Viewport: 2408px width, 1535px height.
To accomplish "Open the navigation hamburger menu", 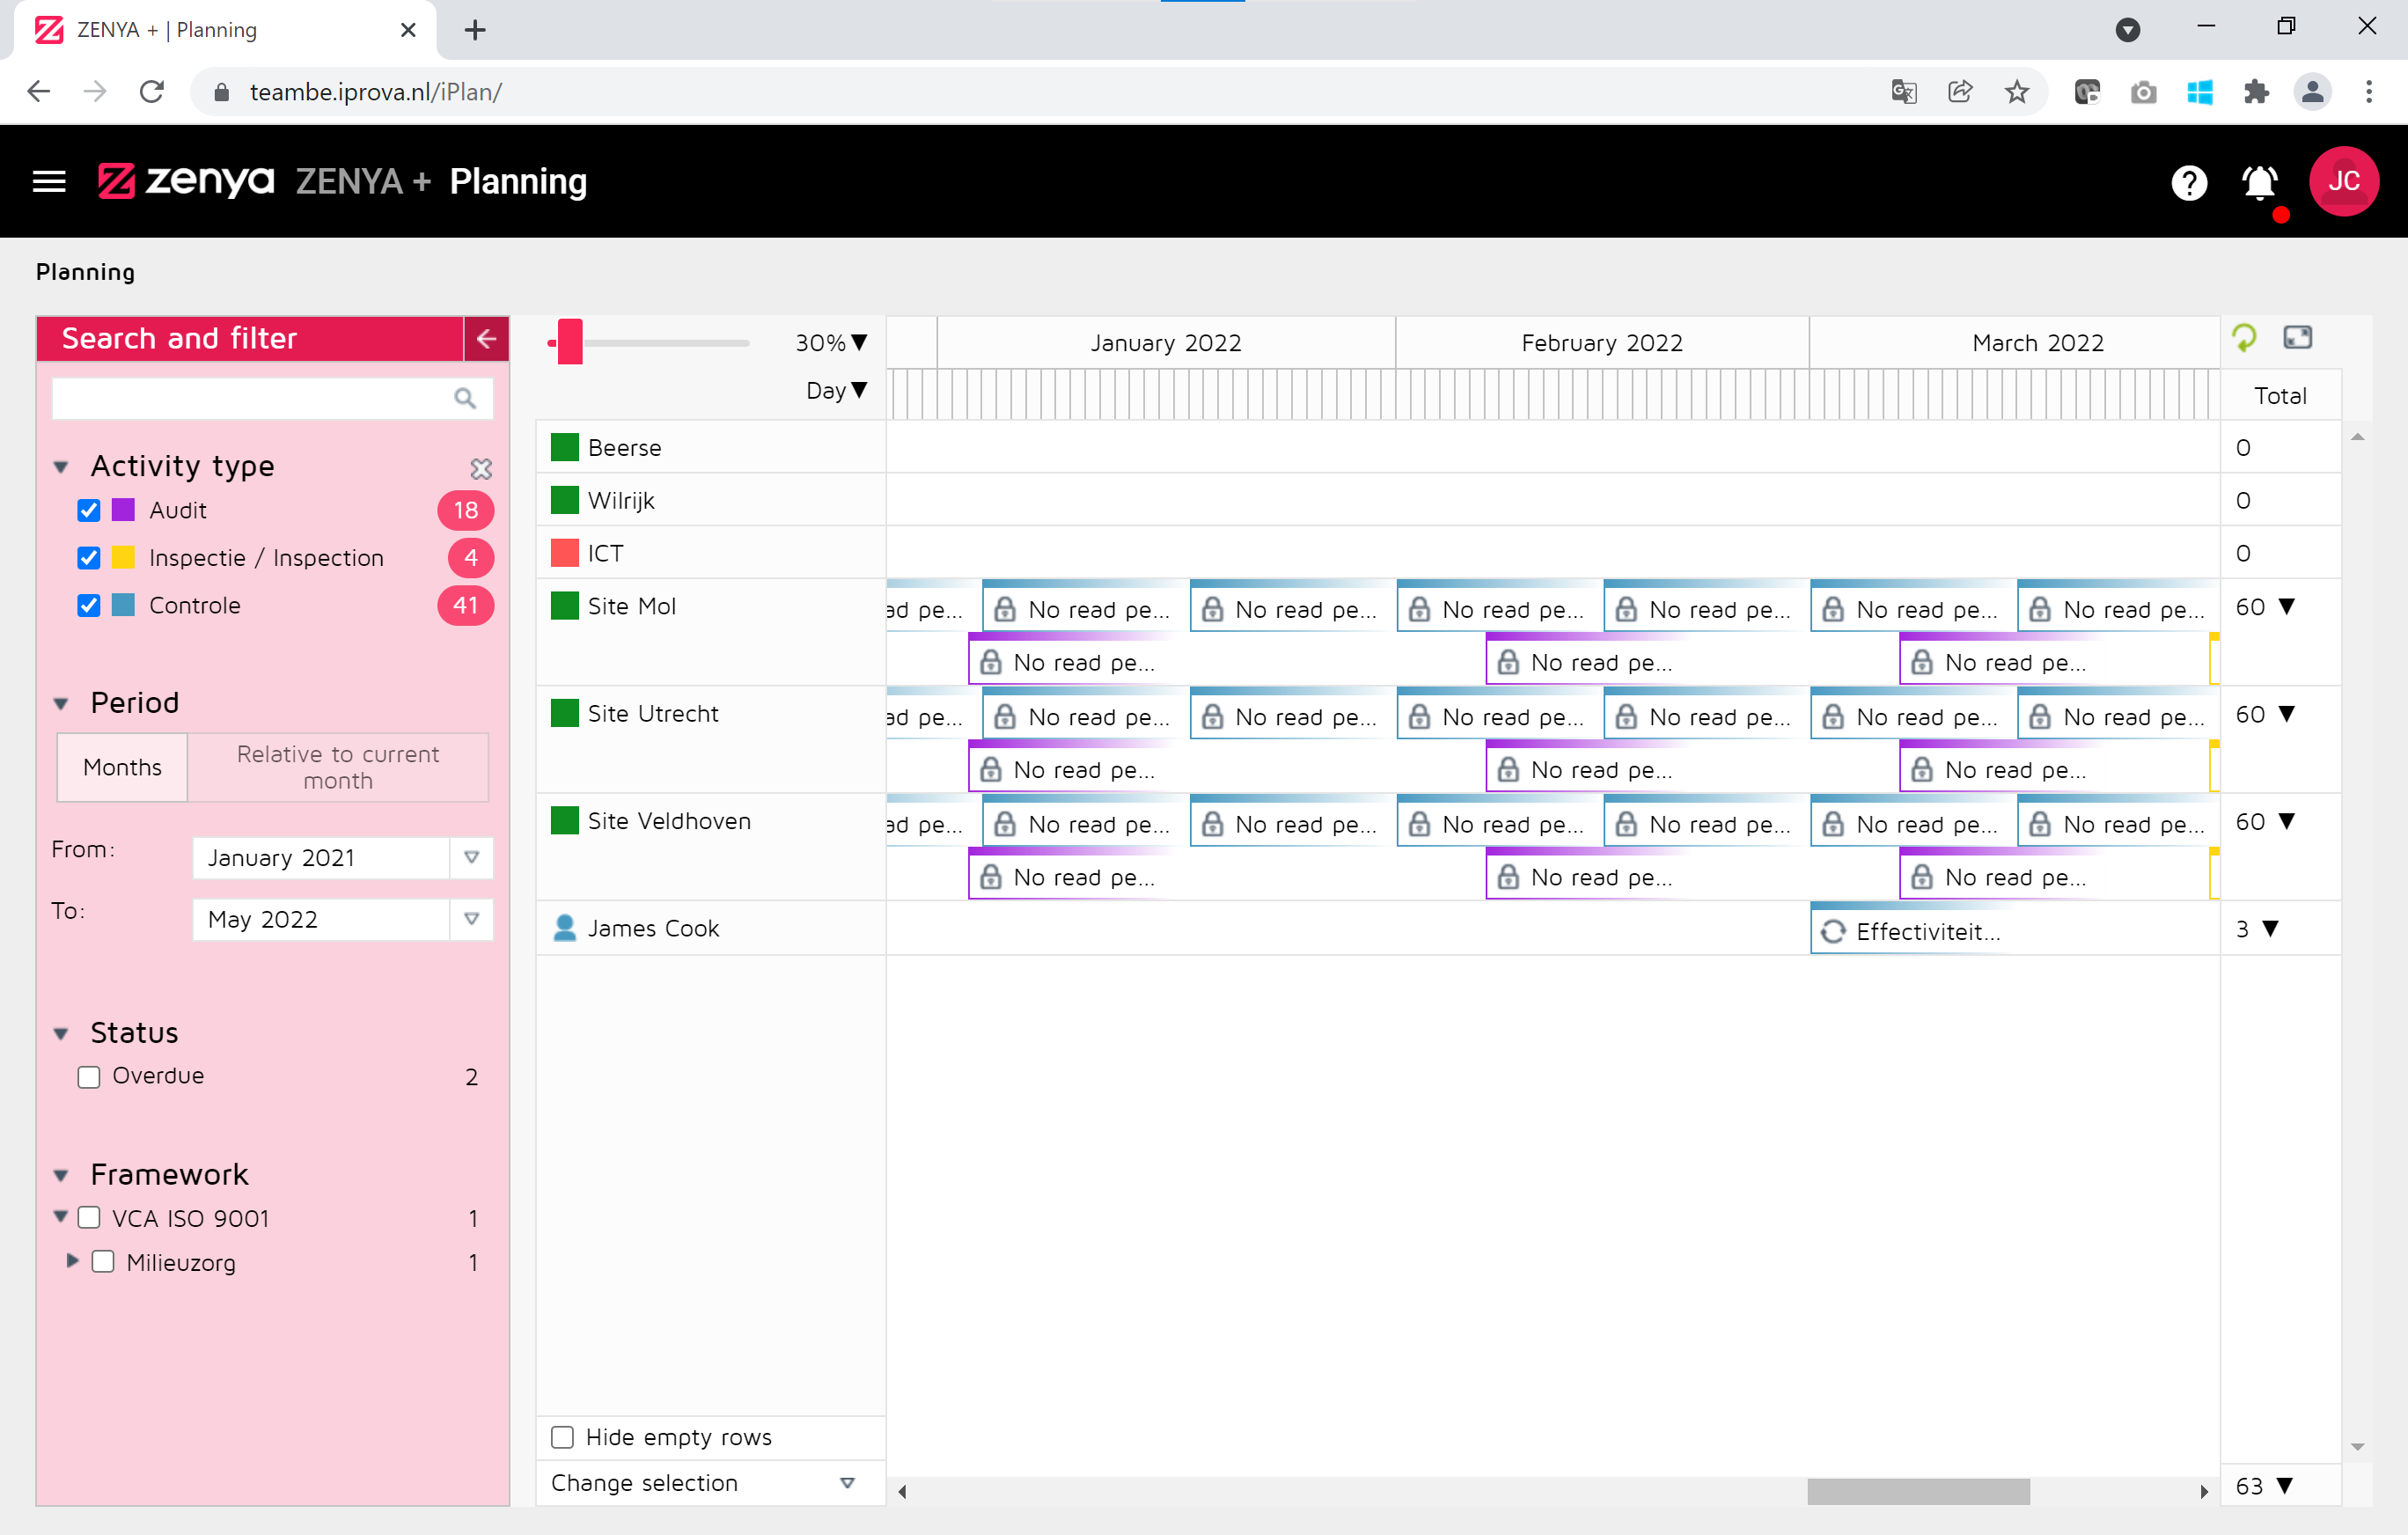I will click(x=48, y=181).
